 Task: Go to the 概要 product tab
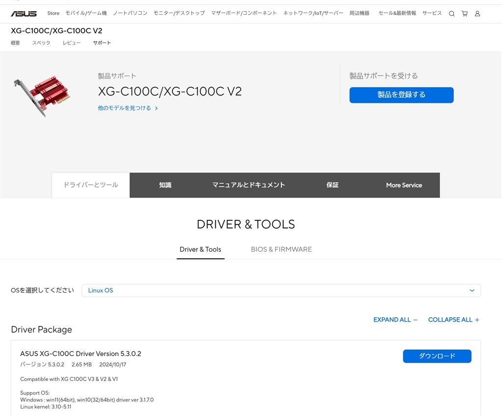pyautogui.click(x=15, y=43)
